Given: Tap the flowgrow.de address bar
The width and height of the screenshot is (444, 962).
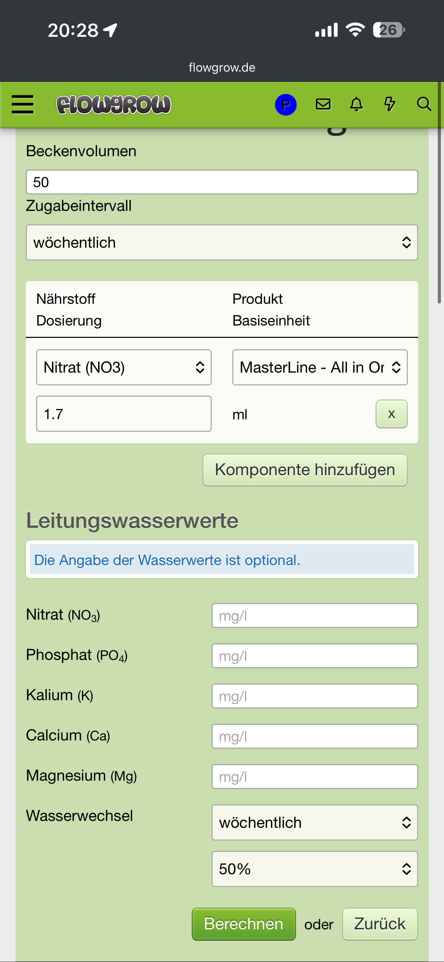Looking at the screenshot, I should (222, 67).
